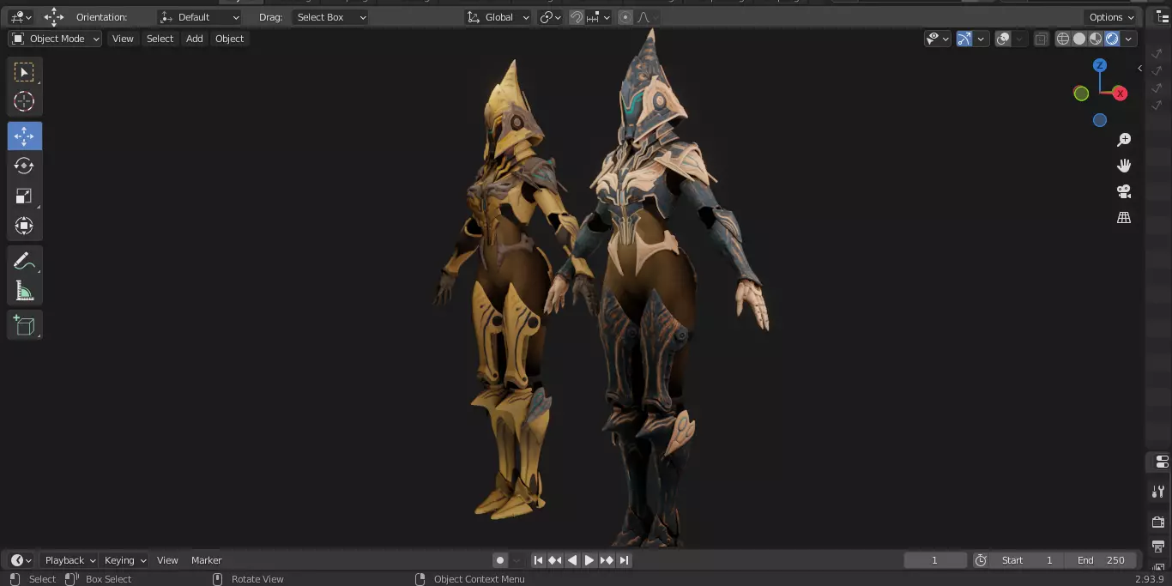Open the Keying menu

coord(124,560)
